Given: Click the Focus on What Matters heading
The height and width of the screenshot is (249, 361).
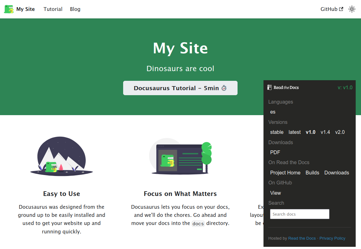Looking at the screenshot, I should 180,193.
